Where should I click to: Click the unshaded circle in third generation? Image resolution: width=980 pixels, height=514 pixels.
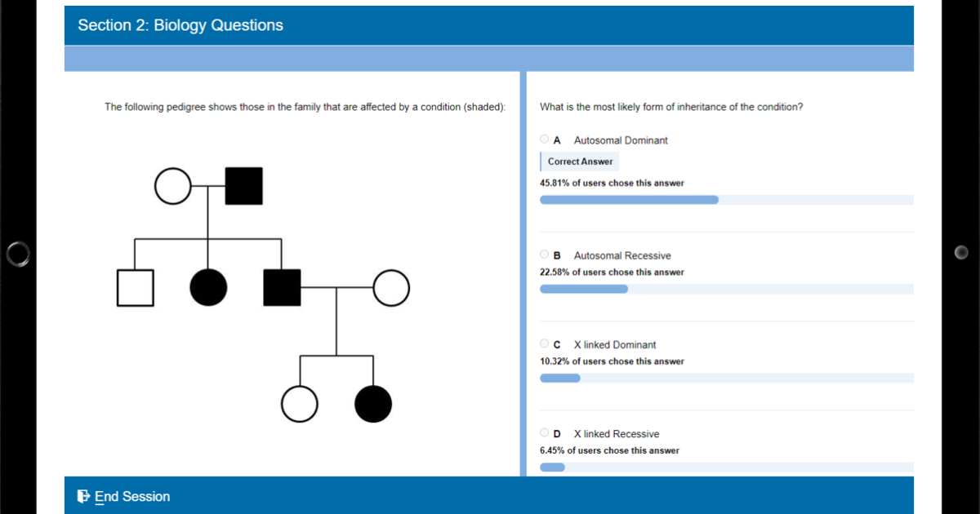tap(299, 405)
